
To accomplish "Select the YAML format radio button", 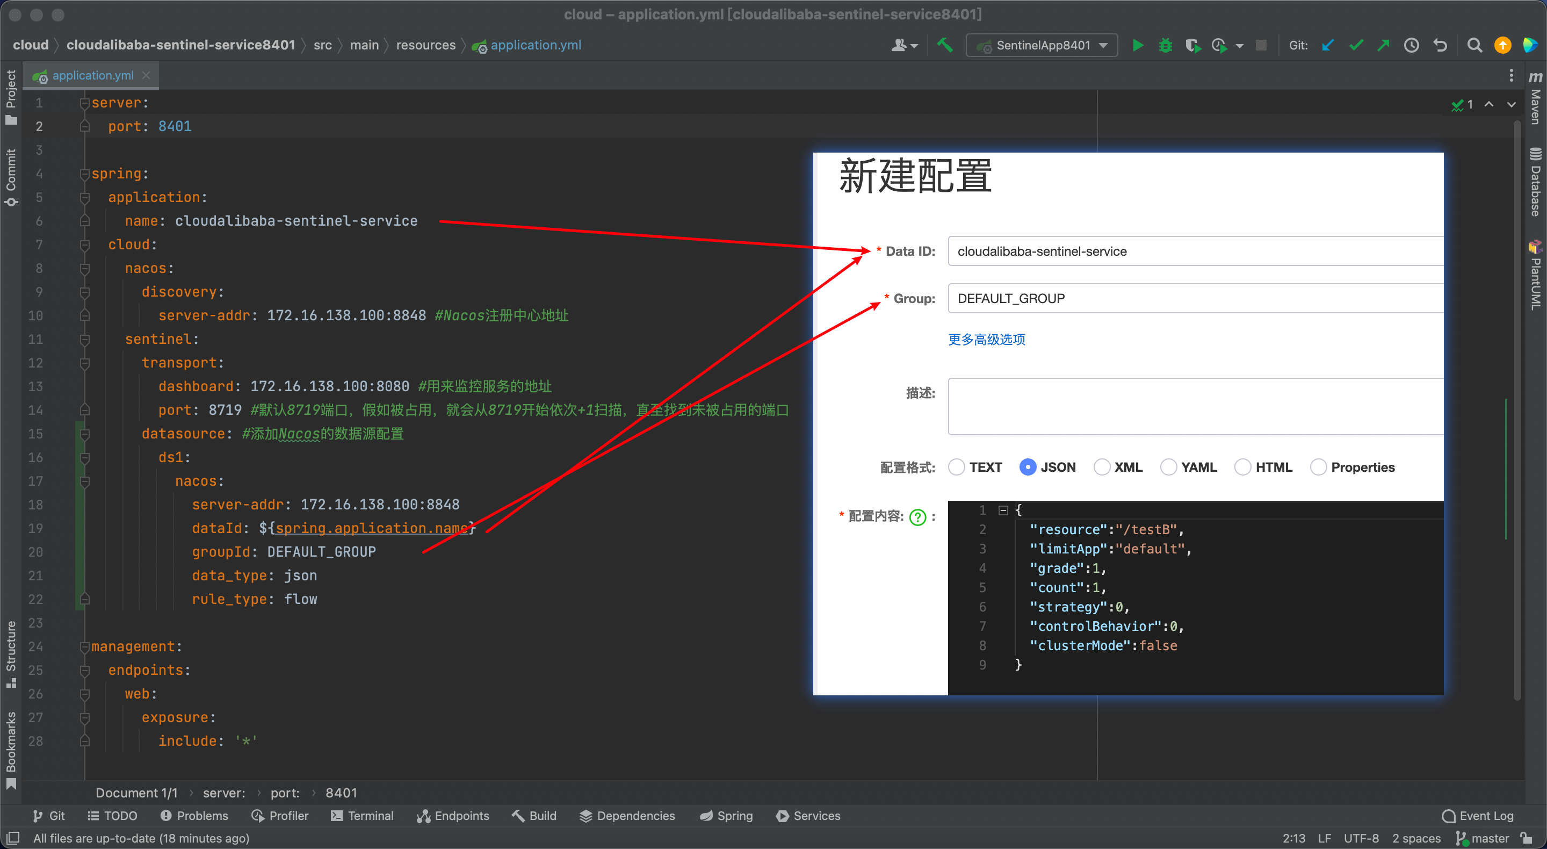I will 1168,467.
